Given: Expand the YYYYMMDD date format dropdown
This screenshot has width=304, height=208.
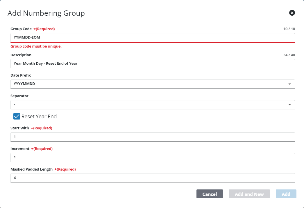Looking at the screenshot, I should pos(289,84).
